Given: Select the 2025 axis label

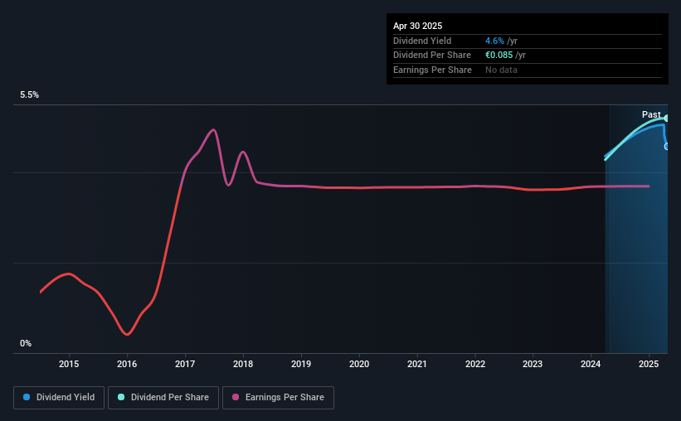Looking at the screenshot, I should pyautogui.click(x=649, y=364).
